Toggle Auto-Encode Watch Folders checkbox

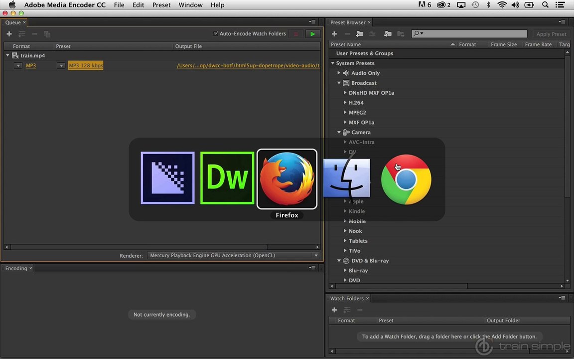(x=216, y=33)
